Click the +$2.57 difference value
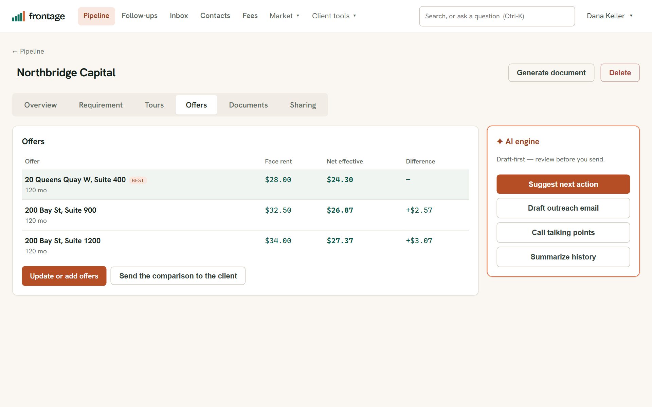 [419, 210]
